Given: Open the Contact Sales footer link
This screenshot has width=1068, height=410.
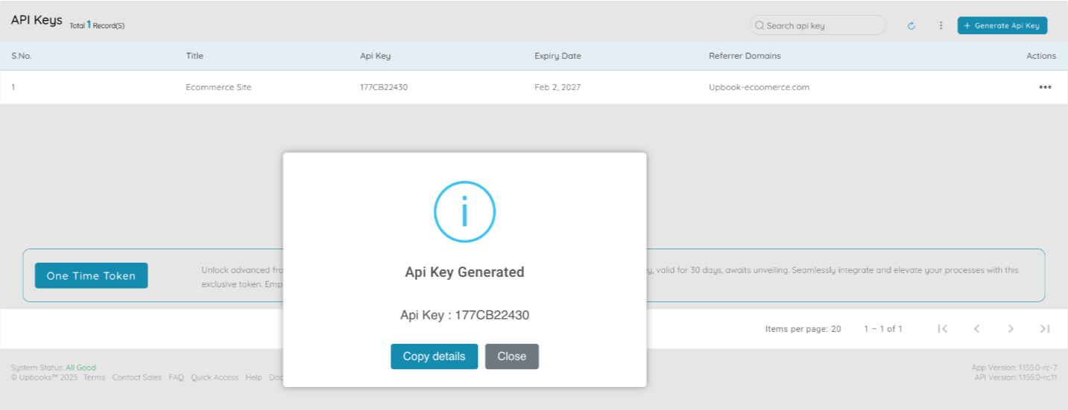Looking at the screenshot, I should coord(136,378).
